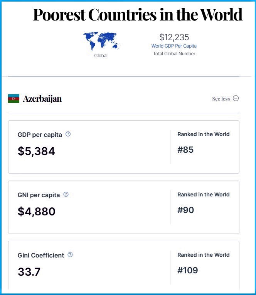This screenshot has width=256, height=295.
Task: Click the $5,384 GDP per capita value
Action: point(36,151)
